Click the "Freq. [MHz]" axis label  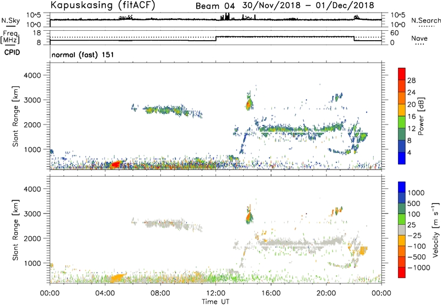point(10,37)
